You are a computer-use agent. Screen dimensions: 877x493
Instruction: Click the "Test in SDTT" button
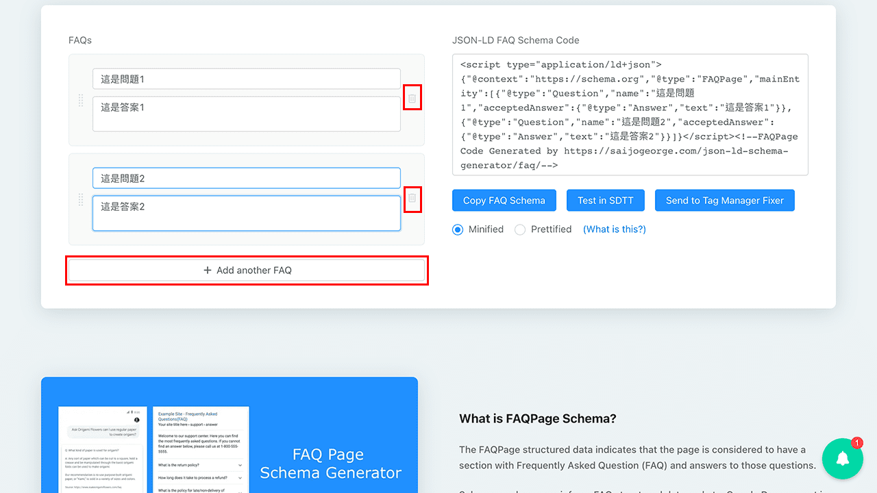click(606, 200)
